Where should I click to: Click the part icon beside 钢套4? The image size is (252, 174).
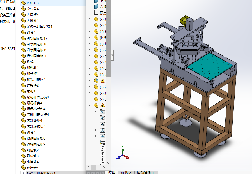click(x=24, y=32)
